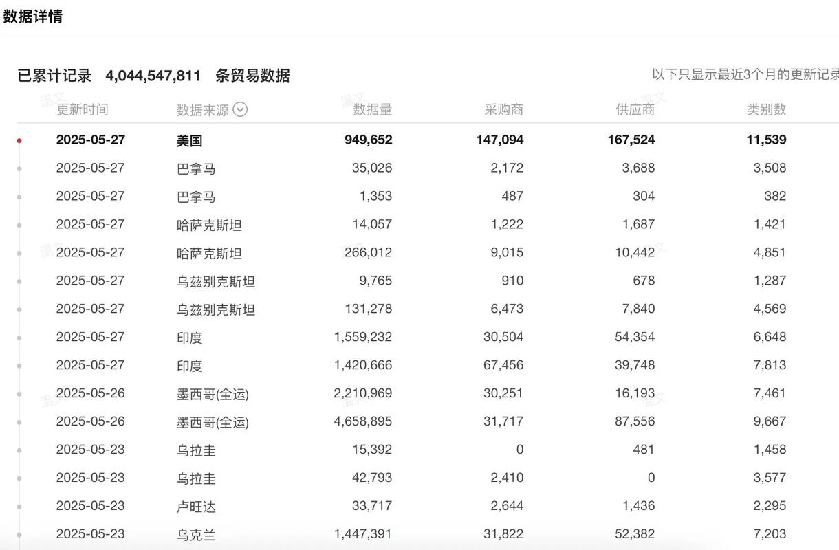Image resolution: width=839 pixels, height=550 pixels.
Task: Click the timeline dot for the 印度 row
Action: (19, 338)
